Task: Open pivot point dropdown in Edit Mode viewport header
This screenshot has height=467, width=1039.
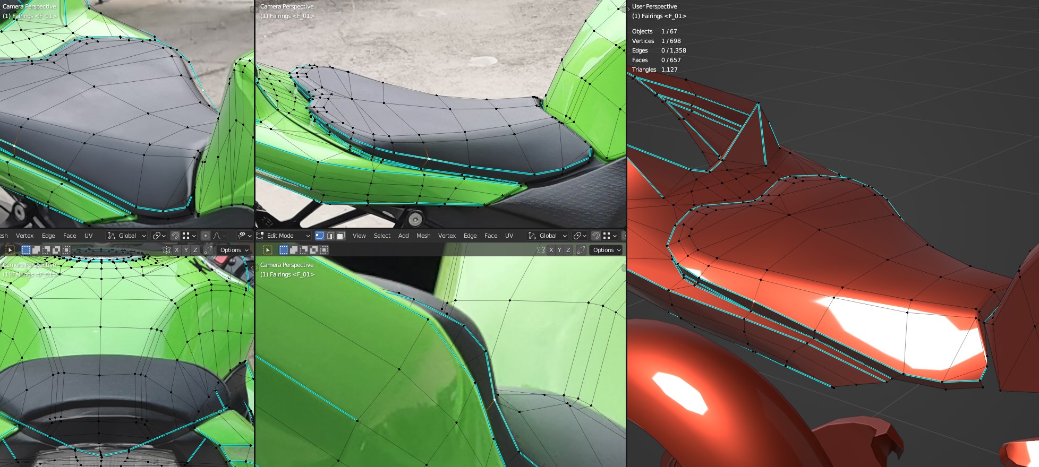Action: (580, 236)
